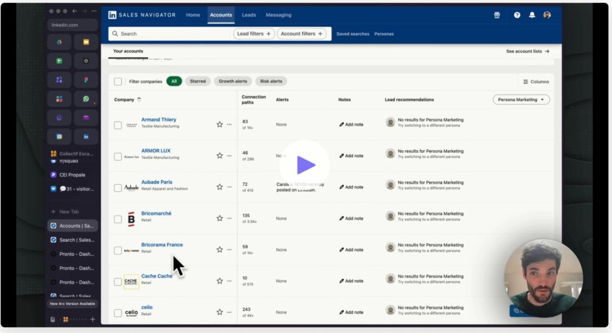Image resolution: width=612 pixels, height=333 pixels.
Task: Open Google Drive pinned icon in sidebar
Action: point(59,42)
